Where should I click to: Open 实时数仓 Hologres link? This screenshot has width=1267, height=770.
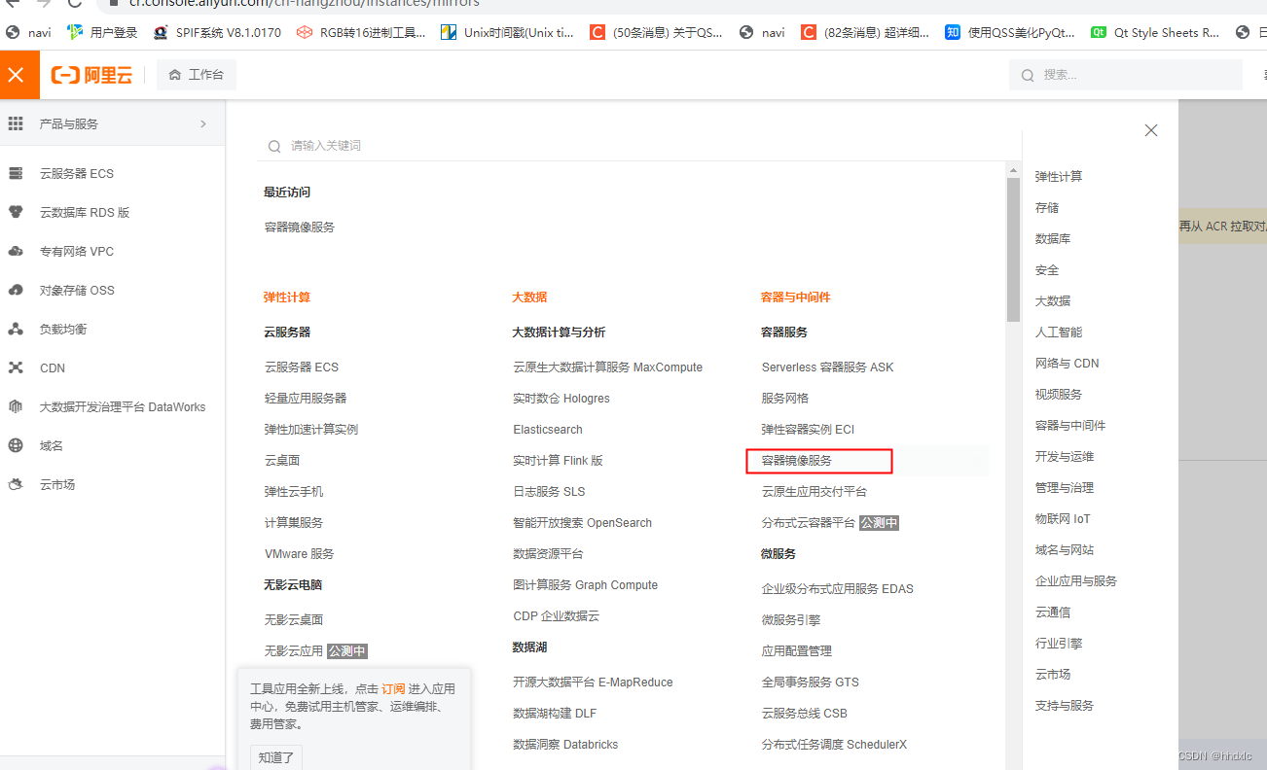(x=561, y=399)
